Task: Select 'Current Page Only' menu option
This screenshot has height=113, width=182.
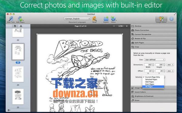Action: 153,77
